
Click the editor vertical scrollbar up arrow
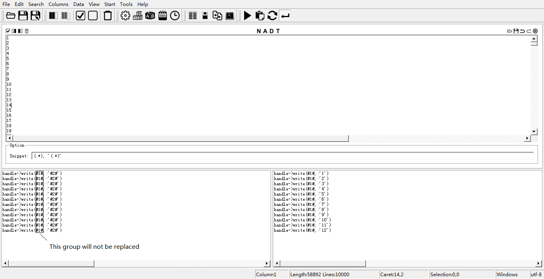click(534, 38)
